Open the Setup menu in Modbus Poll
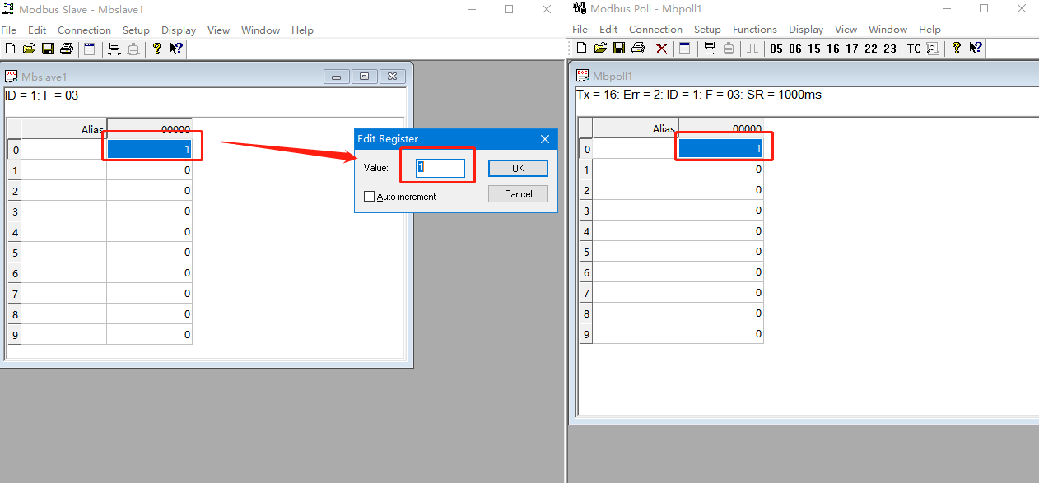Viewport: 1039px width, 483px height. (707, 29)
